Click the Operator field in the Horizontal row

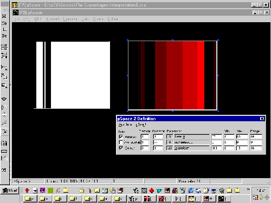pos(158,142)
